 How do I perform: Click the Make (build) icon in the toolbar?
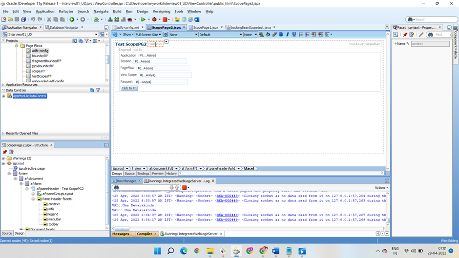coord(110,20)
